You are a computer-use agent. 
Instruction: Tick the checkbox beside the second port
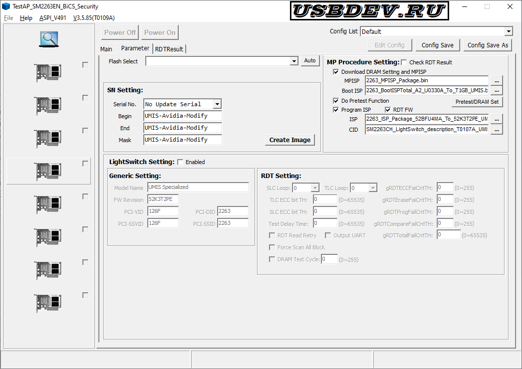tap(85, 98)
